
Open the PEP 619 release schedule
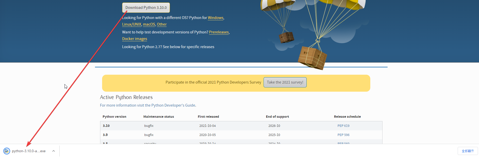[x=343, y=126]
